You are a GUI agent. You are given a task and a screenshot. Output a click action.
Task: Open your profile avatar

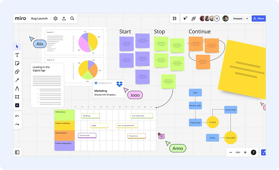pos(225,18)
